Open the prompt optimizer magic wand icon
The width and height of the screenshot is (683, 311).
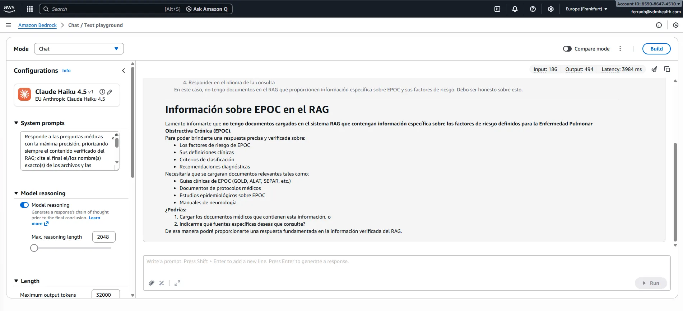coord(162,283)
